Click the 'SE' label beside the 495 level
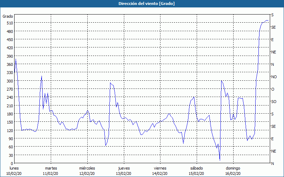284x177 pixels. point(273,27)
